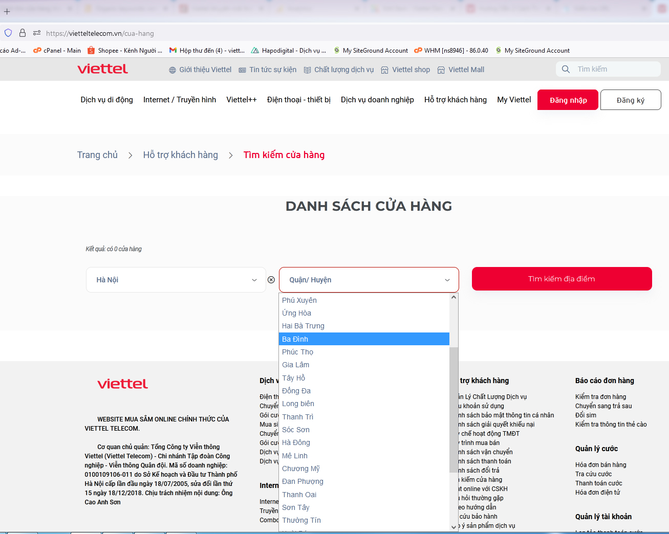
Task: Select Hà Đông from district list
Action: click(364, 442)
